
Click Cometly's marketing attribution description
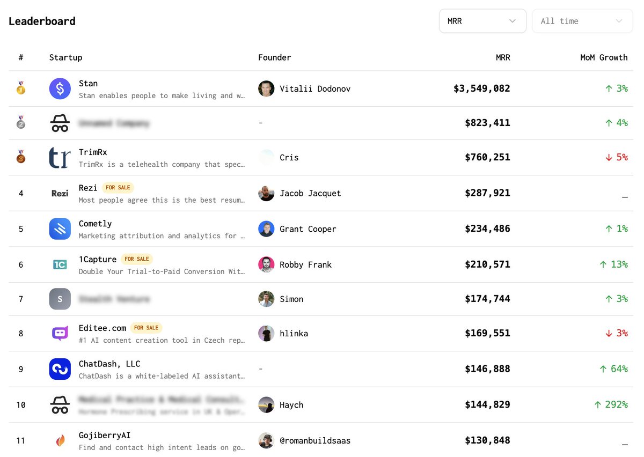162,236
